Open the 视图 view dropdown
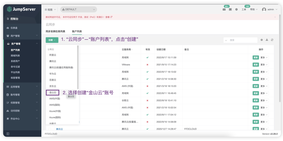283x141 pixels. [50, 9]
